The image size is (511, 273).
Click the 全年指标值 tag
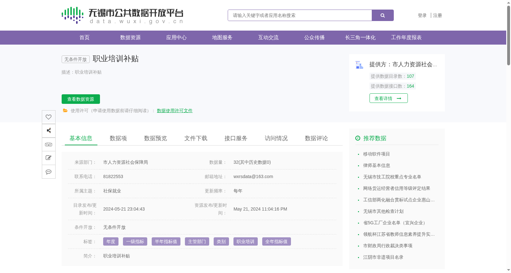click(277, 241)
